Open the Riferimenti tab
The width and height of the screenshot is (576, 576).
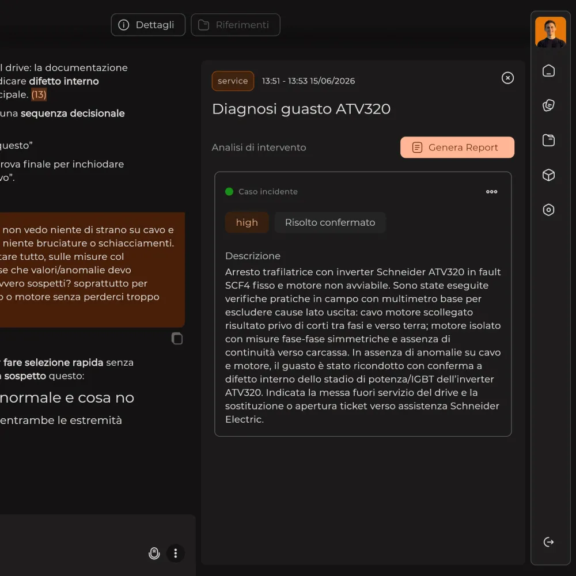tap(235, 25)
